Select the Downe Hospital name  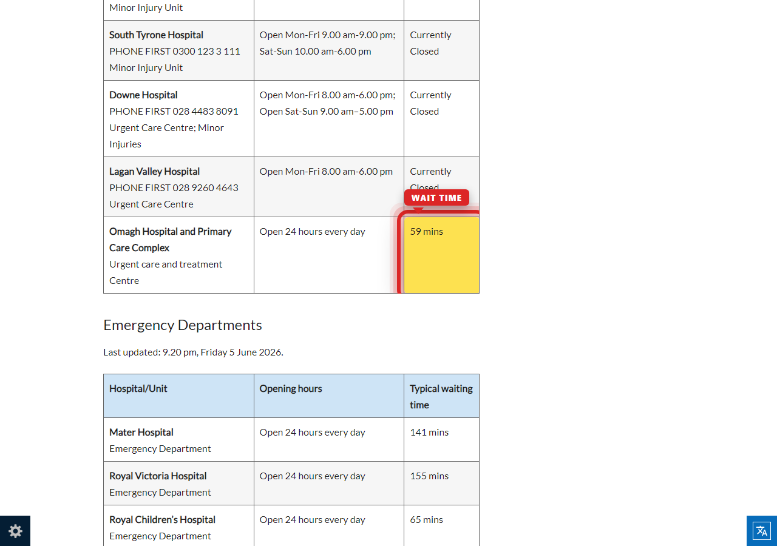tap(143, 95)
